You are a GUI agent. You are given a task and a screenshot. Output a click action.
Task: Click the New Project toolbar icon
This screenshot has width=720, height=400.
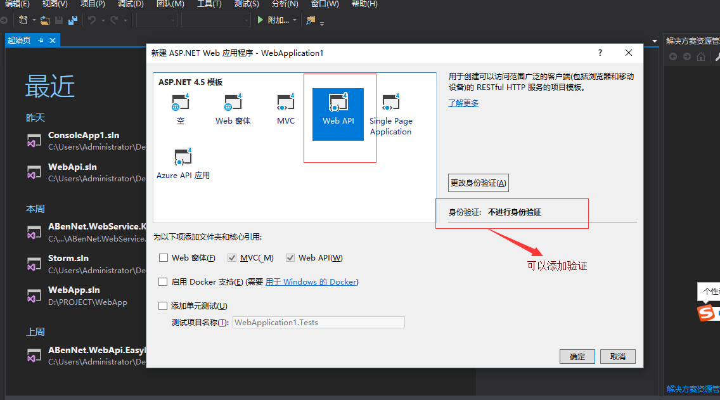click(23, 20)
